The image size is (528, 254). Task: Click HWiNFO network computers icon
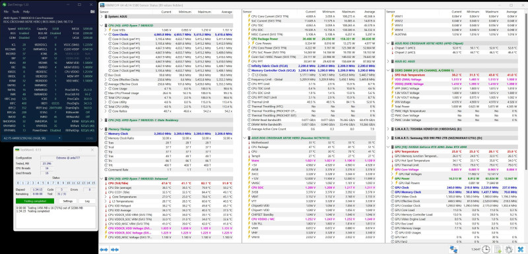(x=453, y=249)
